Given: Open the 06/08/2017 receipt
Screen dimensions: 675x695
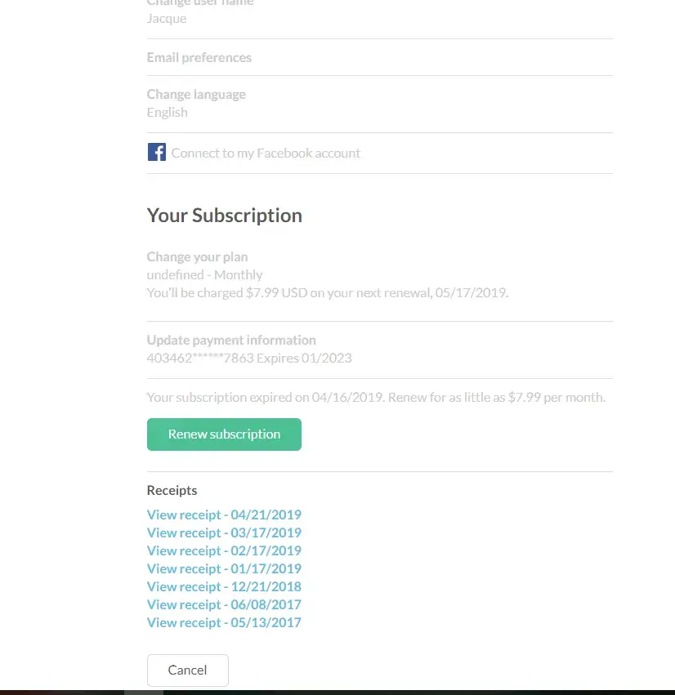Looking at the screenshot, I should 224,604.
